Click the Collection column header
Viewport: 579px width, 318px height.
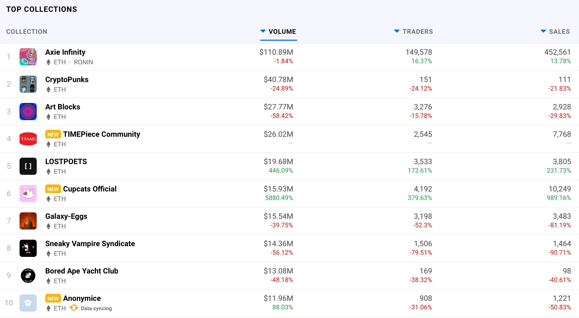(x=27, y=32)
